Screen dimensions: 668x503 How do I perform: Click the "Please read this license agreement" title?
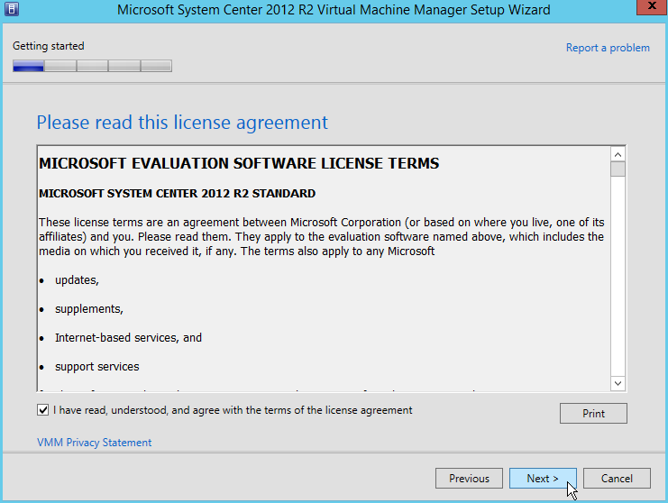182,123
